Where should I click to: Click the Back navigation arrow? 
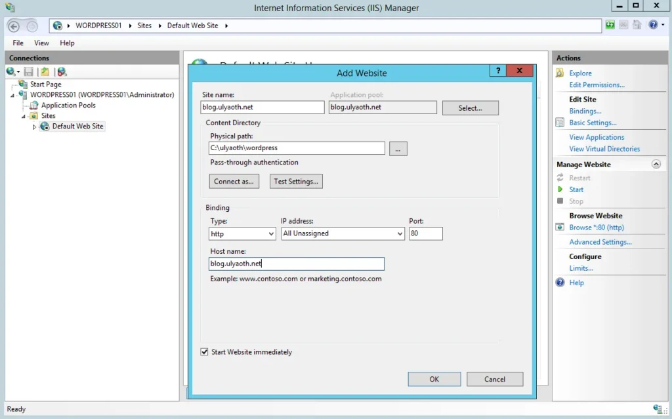click(14, 26)
